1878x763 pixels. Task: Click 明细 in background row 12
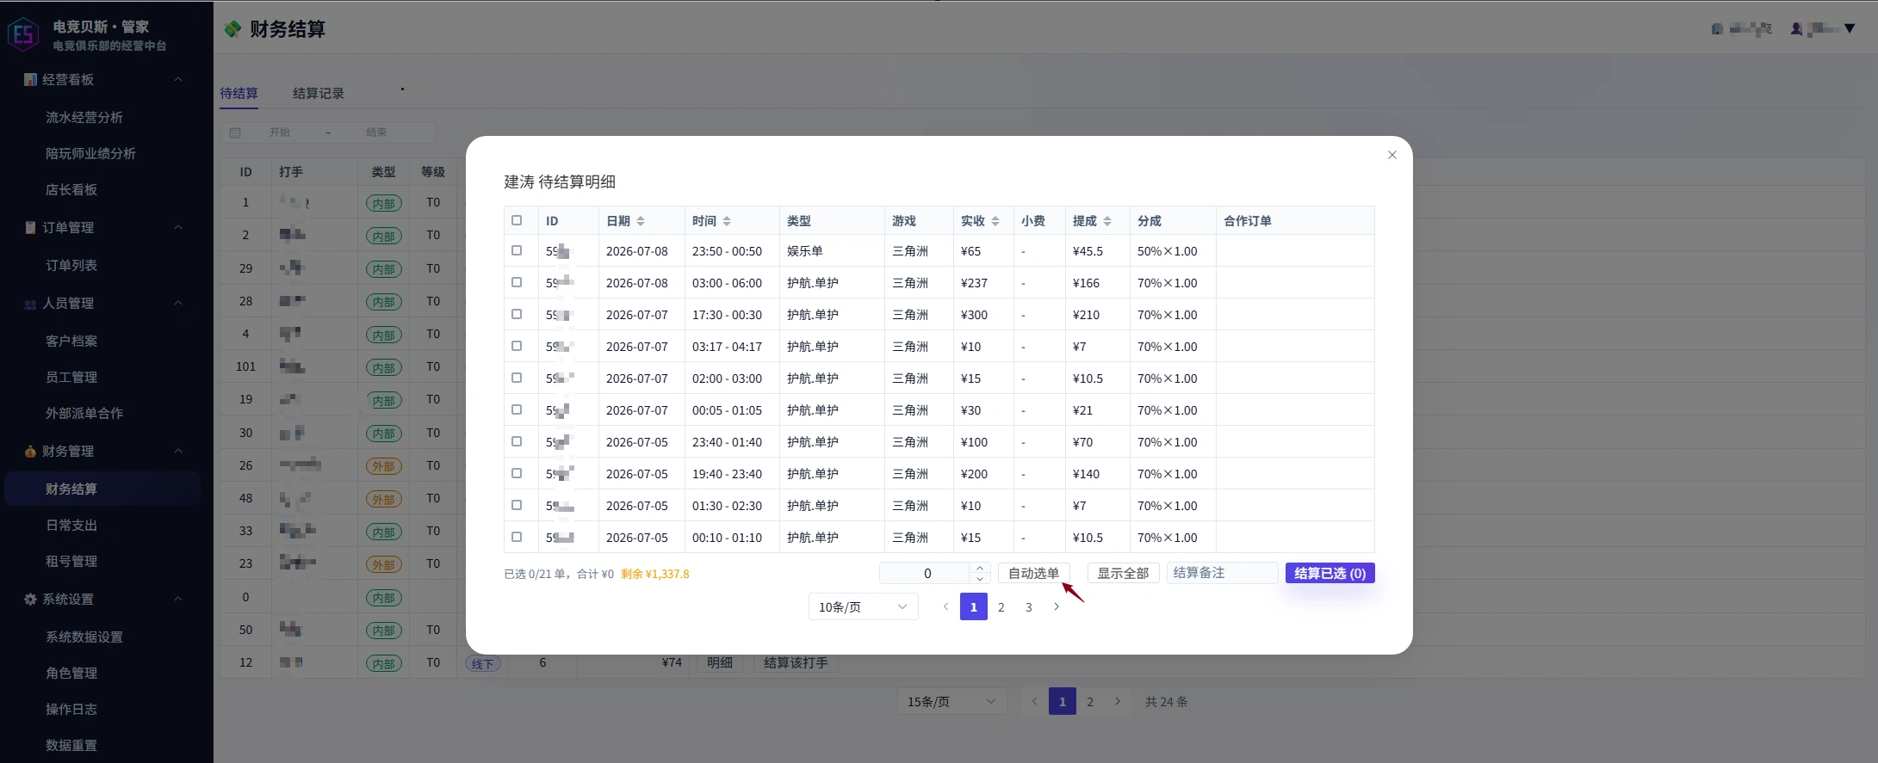point(720,662)
